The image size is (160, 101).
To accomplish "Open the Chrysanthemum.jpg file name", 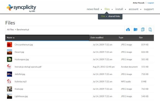I will 24,45.
